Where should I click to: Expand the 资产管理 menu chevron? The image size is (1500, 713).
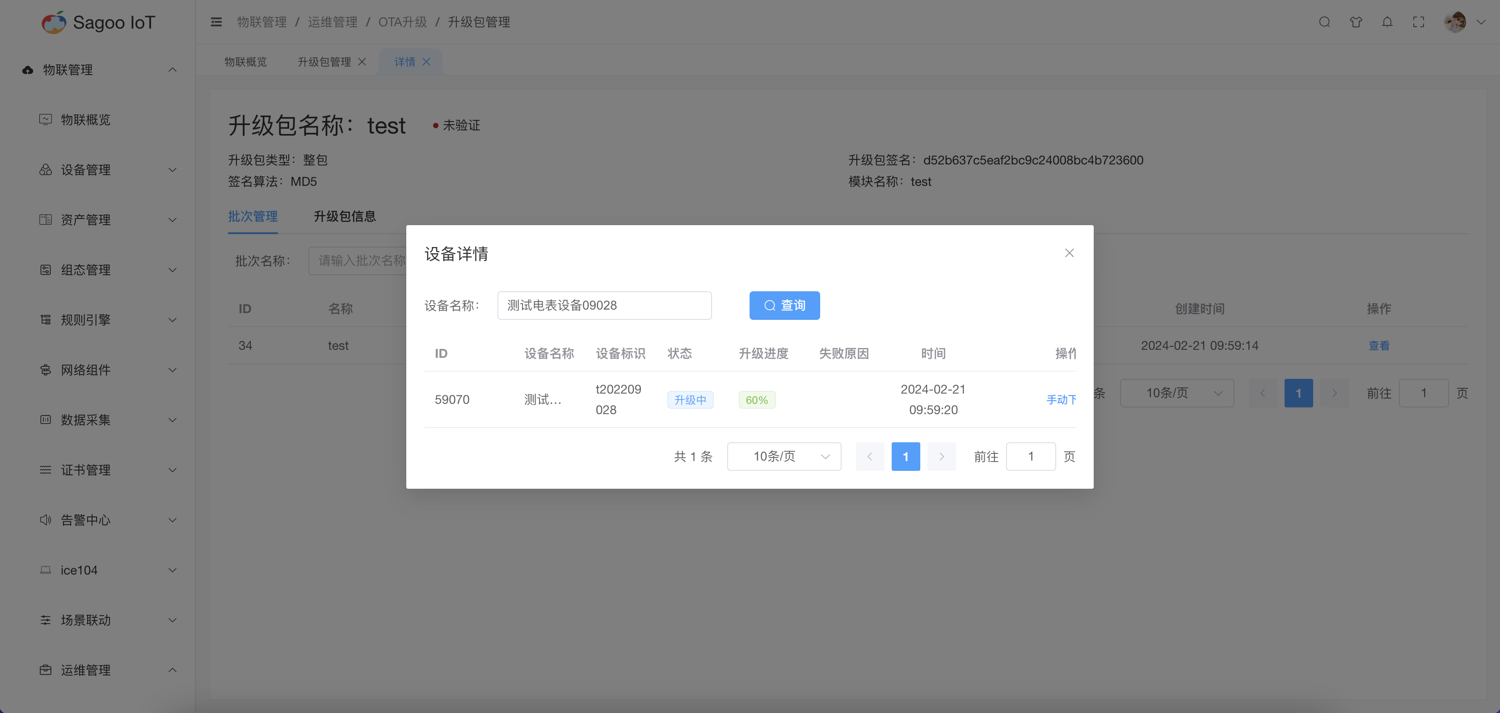click(x=173, y=220)
